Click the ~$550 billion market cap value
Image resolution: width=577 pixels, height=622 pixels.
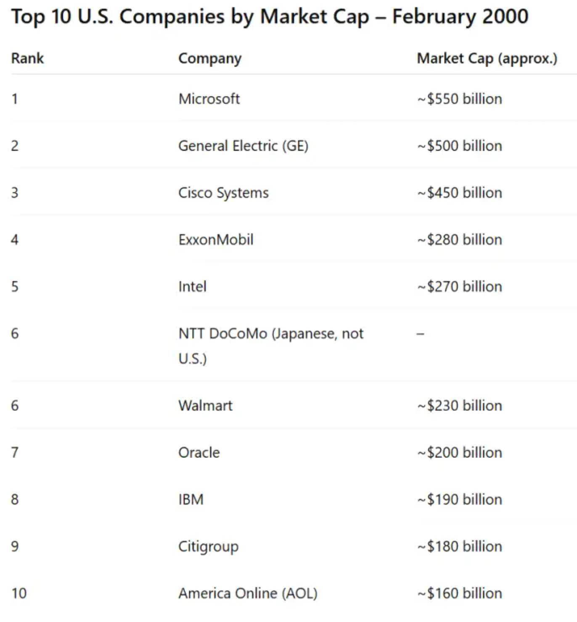click(460, 99)
